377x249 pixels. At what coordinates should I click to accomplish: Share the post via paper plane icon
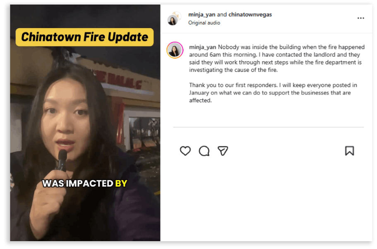click(223, 151)
